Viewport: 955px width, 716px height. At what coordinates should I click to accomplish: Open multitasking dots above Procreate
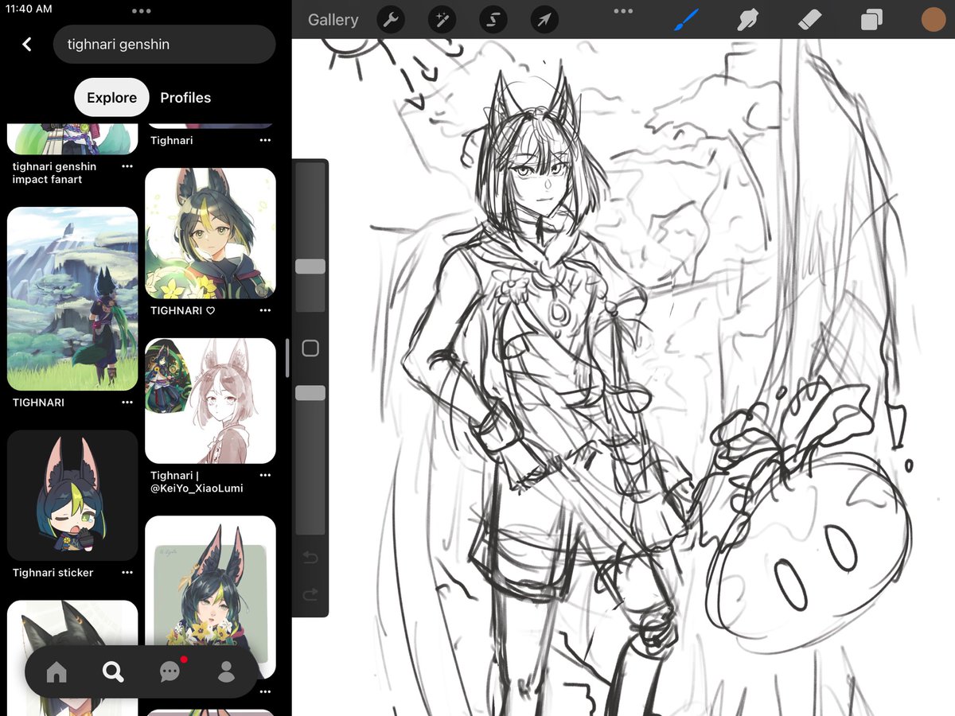click(624, 11)
